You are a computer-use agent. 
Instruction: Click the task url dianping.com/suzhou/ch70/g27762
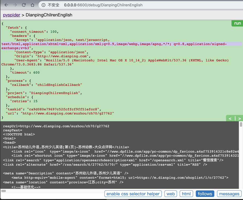[x=67, y=113]
